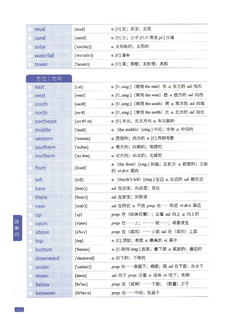
Task: Select the word entry 'solar'
Action: click(40, 47)
